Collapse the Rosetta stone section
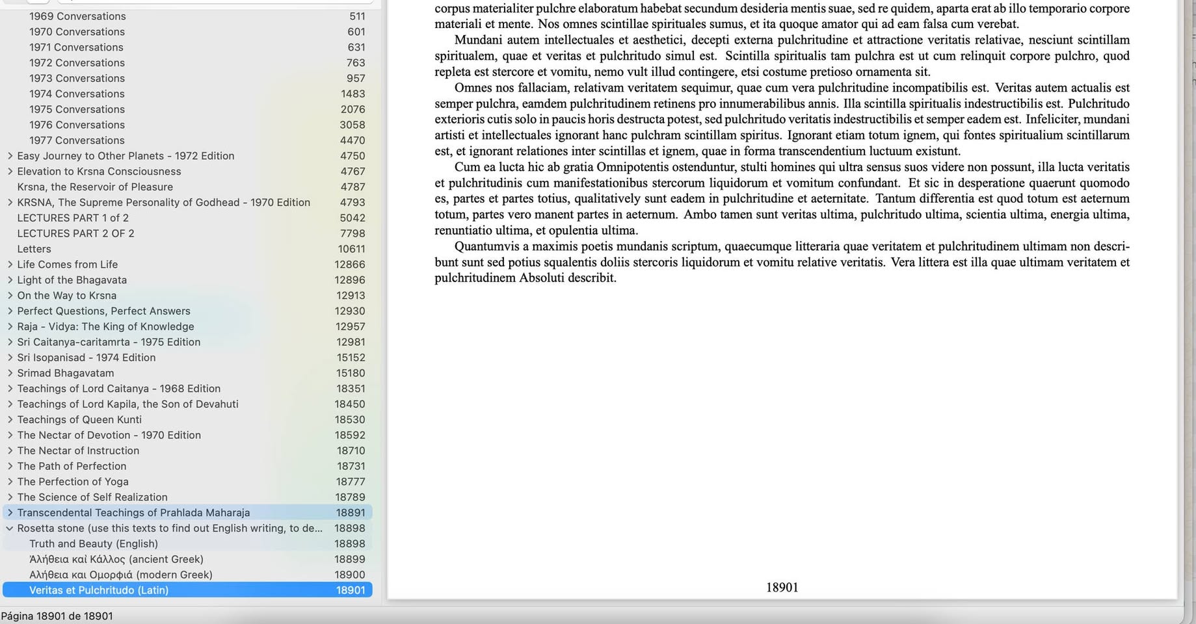 point(10,528)
